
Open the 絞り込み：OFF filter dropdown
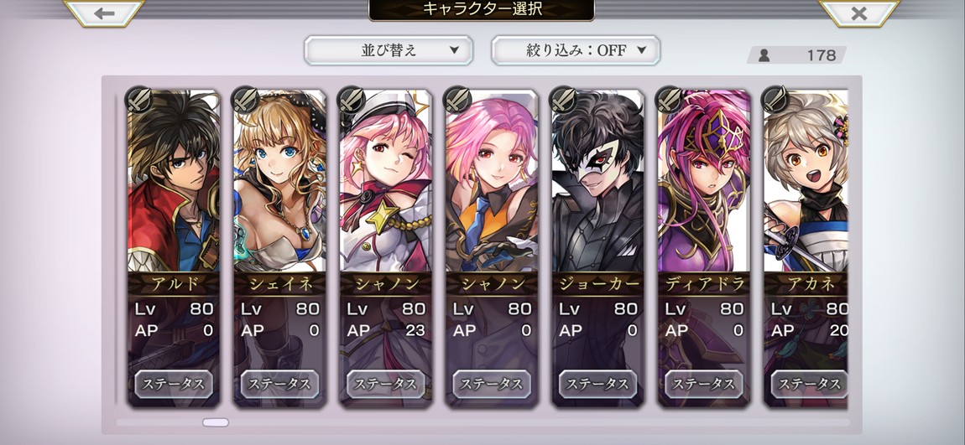pos(576,50)
